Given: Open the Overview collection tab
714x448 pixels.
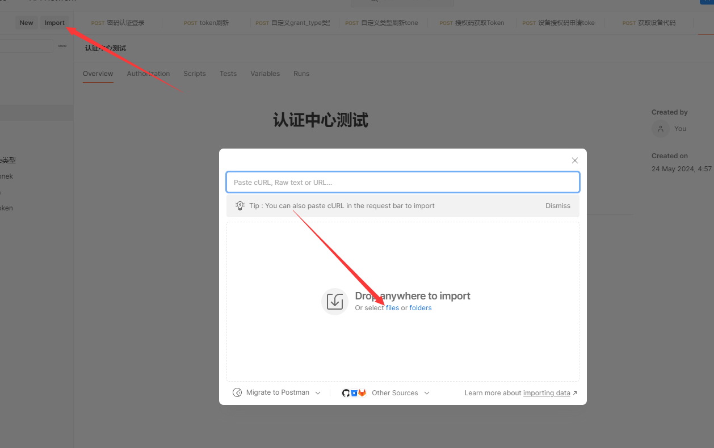Looking at the screenshot, I should pos(98,74).
